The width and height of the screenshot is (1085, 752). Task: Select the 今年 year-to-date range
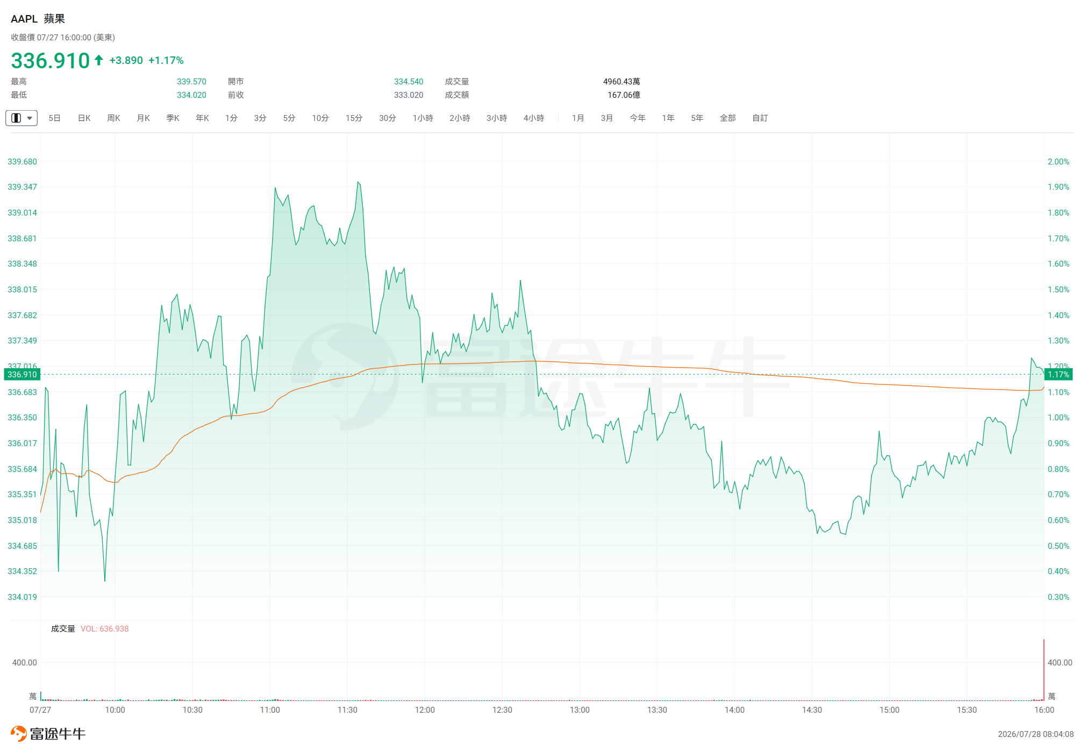[638, 118]
